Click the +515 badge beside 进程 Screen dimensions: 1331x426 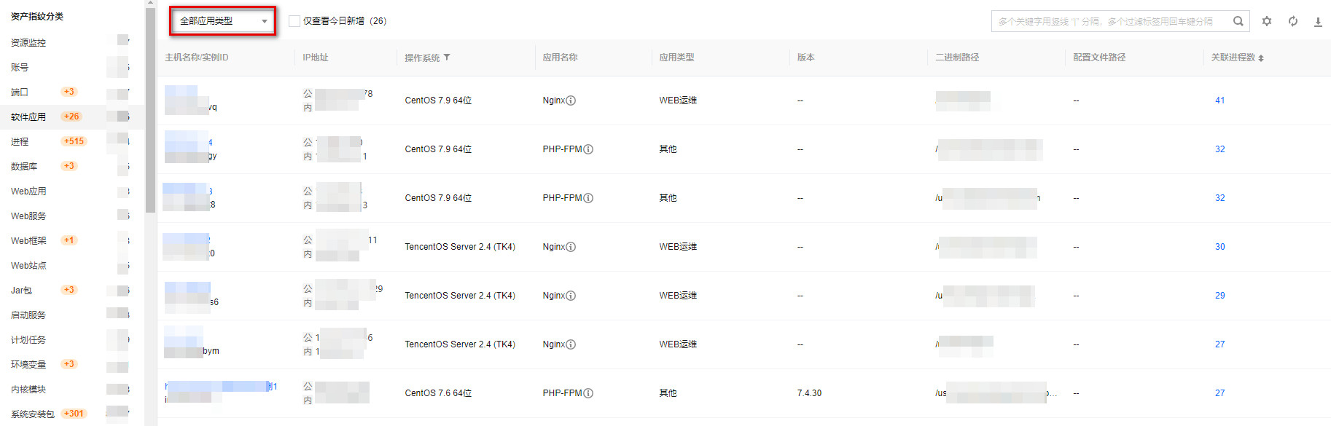pos(74,141)
